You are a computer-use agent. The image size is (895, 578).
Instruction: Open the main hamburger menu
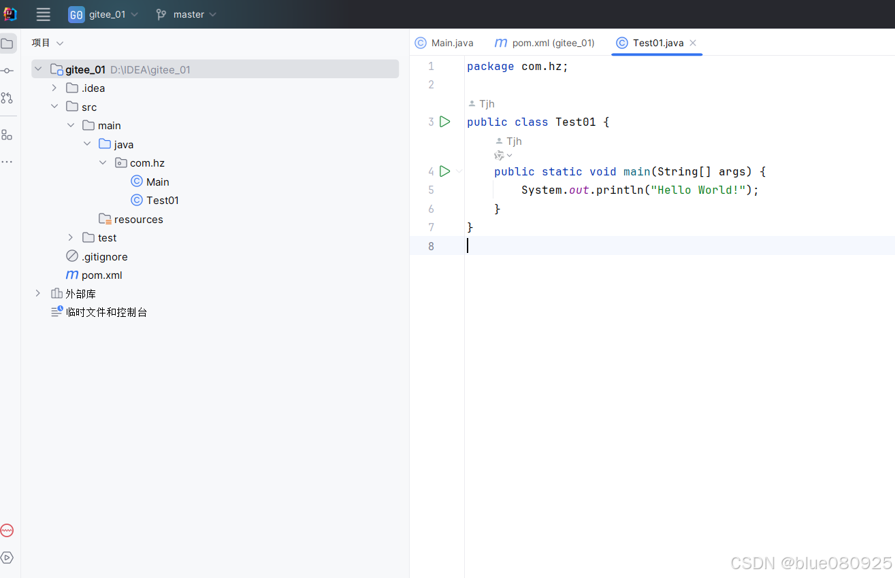[44, 14]
